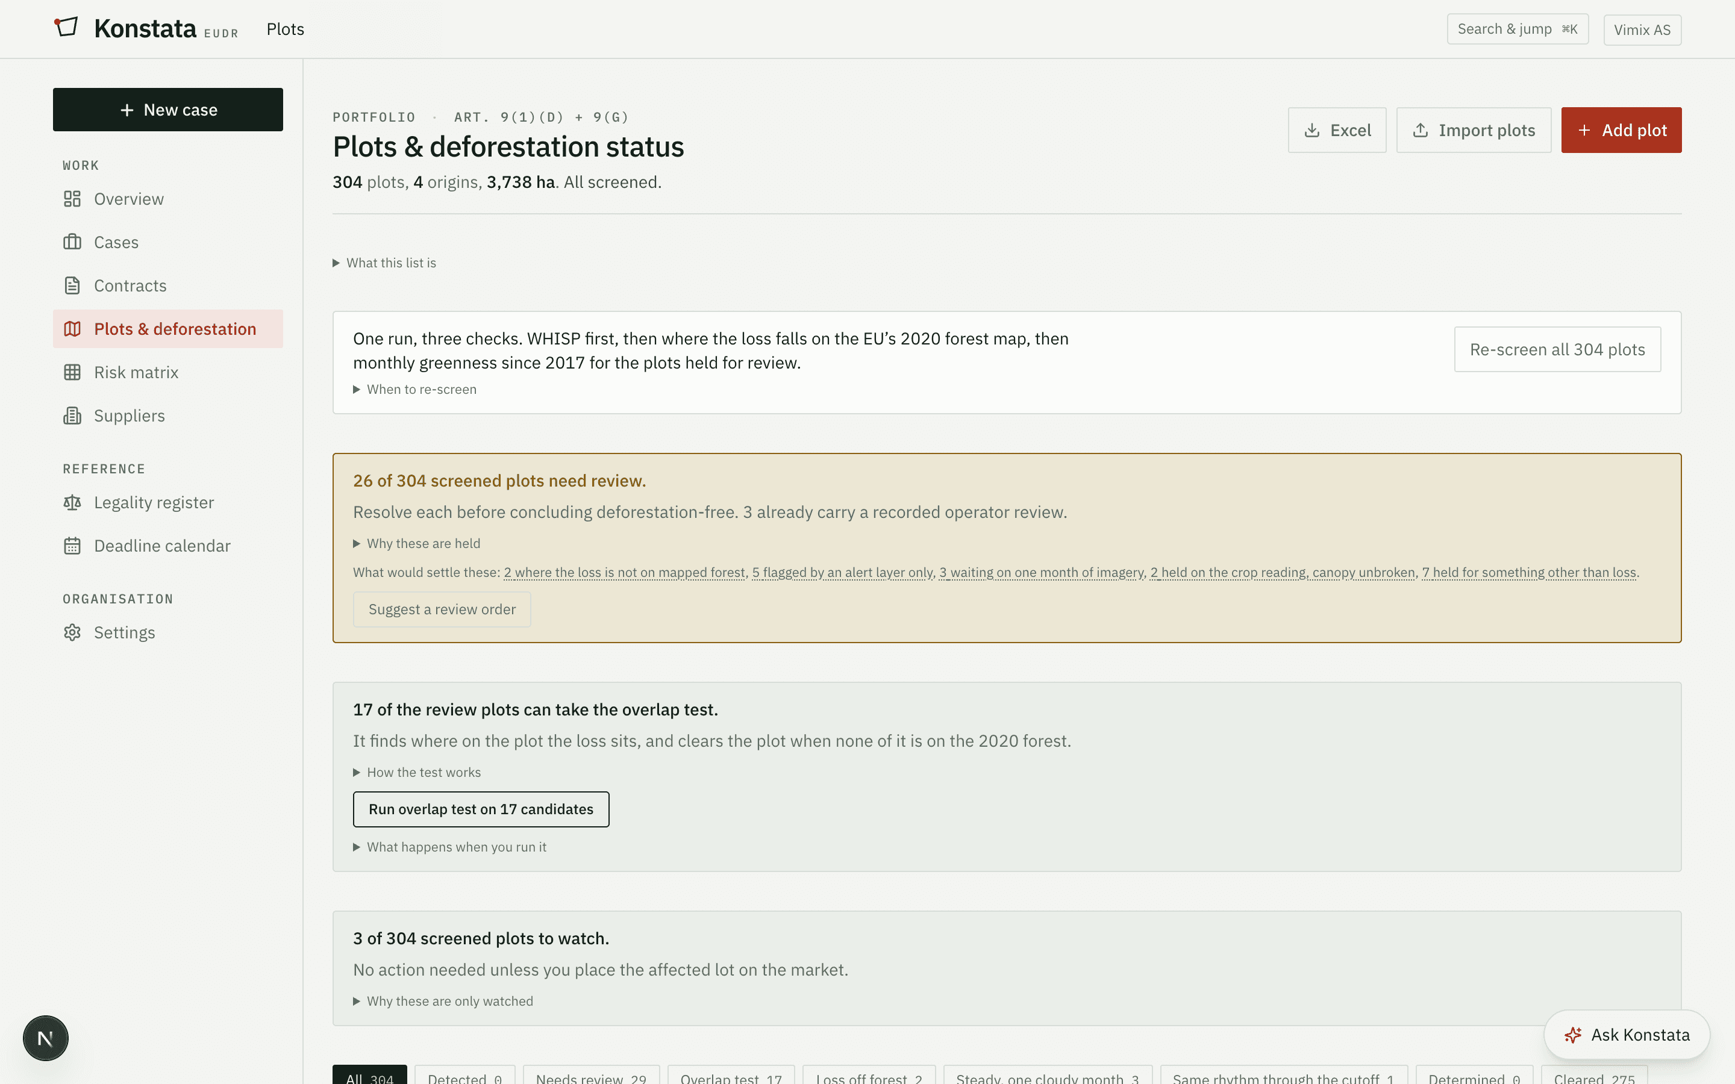
Task: Open Legality register via scales icon
Action: pos(72,503)
